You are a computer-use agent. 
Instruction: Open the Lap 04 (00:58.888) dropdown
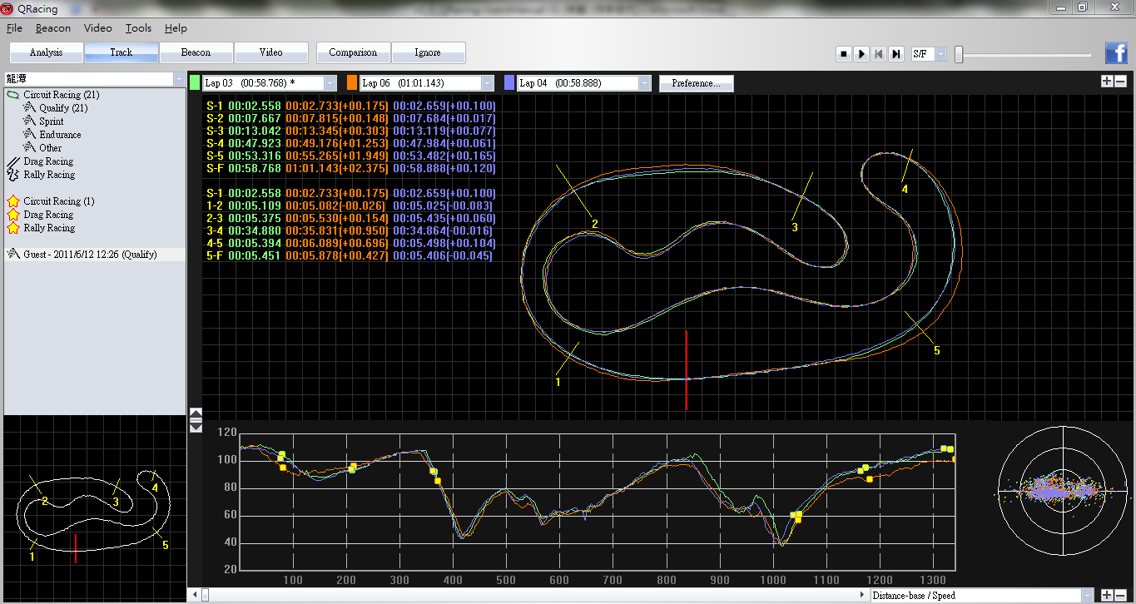pyautogui.click(x=644, y=83)
